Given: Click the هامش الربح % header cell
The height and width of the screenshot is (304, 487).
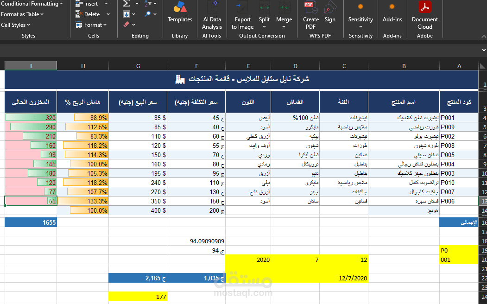Looking at the screenshot, I should click(83, 102).
